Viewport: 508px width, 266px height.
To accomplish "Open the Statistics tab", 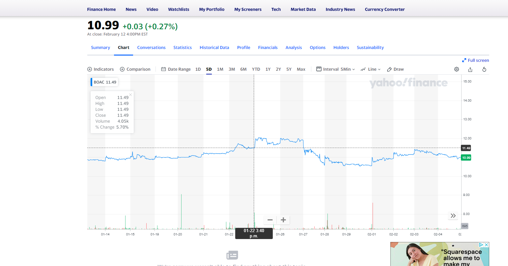I will point(183,48).
